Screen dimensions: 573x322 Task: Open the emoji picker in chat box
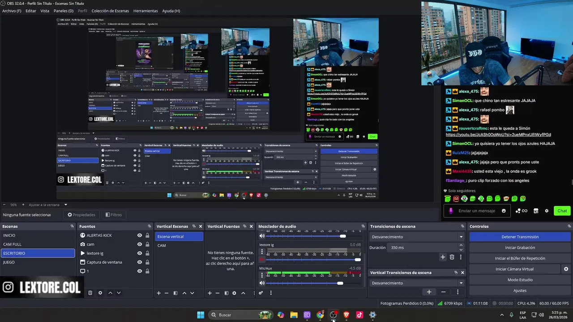click(504, 211)
